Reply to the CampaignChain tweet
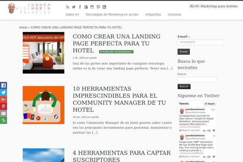 [x=205, y=130]
